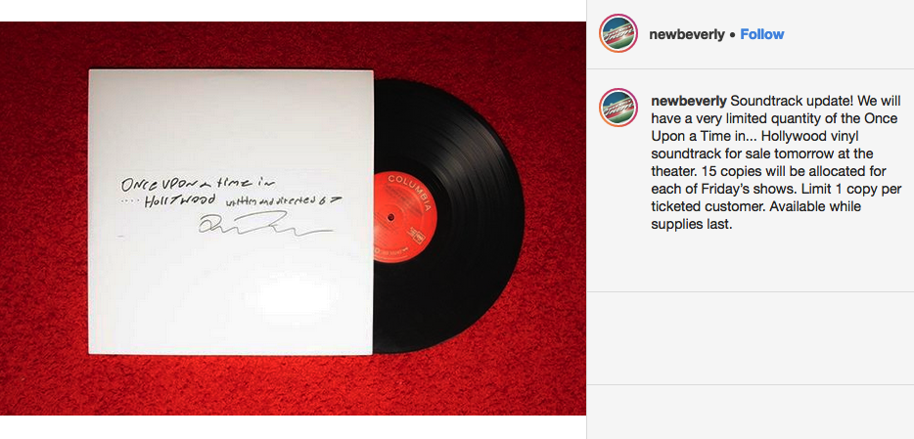This screenshot has height=439, width=914.
Task: Follow the newbeverly account
Action: click(762, 34)
